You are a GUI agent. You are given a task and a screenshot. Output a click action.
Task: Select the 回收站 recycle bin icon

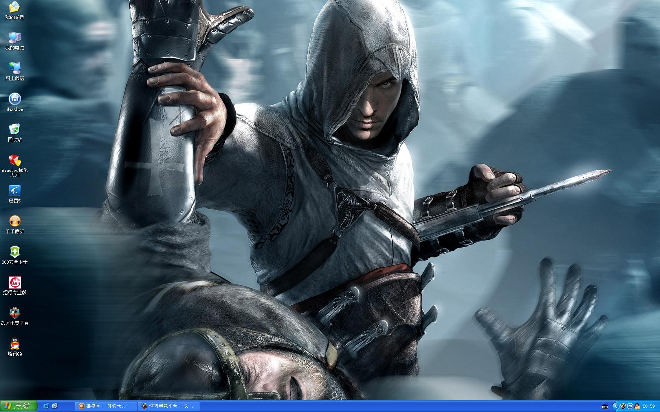coord(15,133)
